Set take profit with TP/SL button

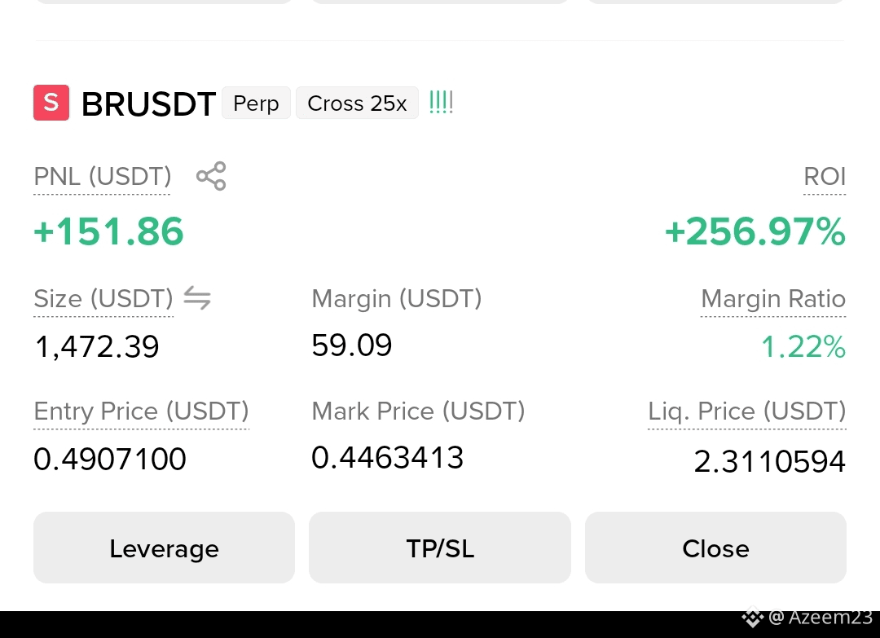coord(440,548)
